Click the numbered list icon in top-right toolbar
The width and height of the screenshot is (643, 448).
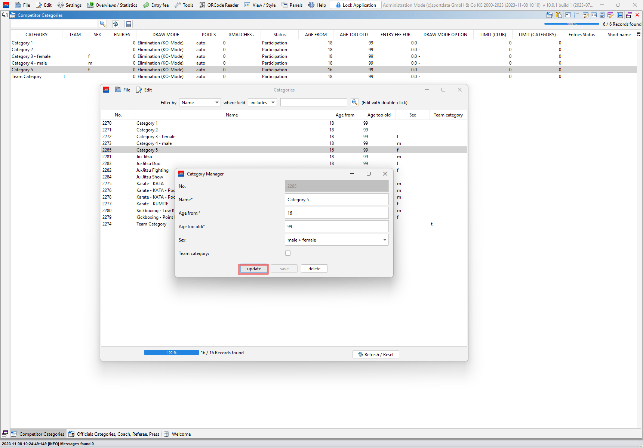[x=576, y=15]
